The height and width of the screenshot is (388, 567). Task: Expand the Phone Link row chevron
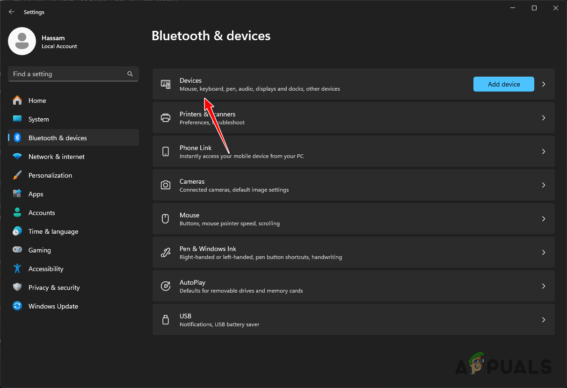point(543,151)
